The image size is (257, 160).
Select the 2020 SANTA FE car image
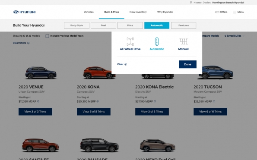pyautogui.click(x=40, y=145)
